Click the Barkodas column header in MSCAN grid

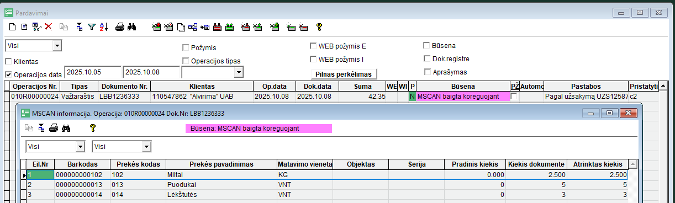coord(82,164)
